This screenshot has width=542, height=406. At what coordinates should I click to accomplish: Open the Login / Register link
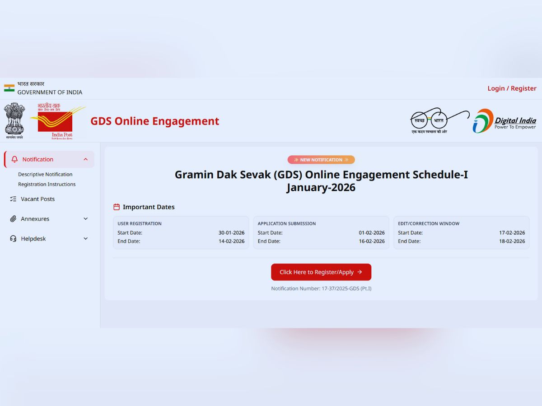512,88
